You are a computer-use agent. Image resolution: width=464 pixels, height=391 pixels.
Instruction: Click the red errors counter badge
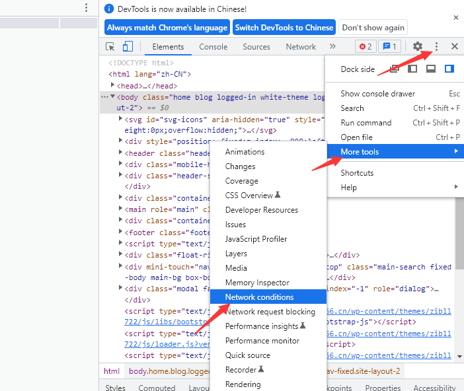[366, 47]
